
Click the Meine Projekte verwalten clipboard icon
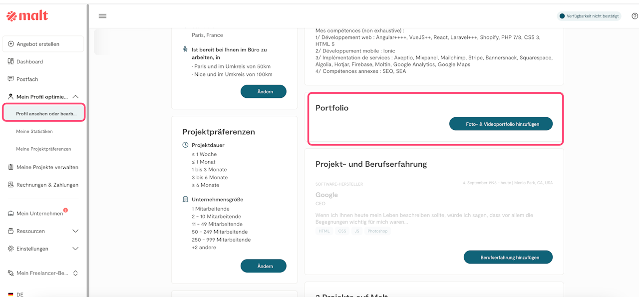click(11, 167)
